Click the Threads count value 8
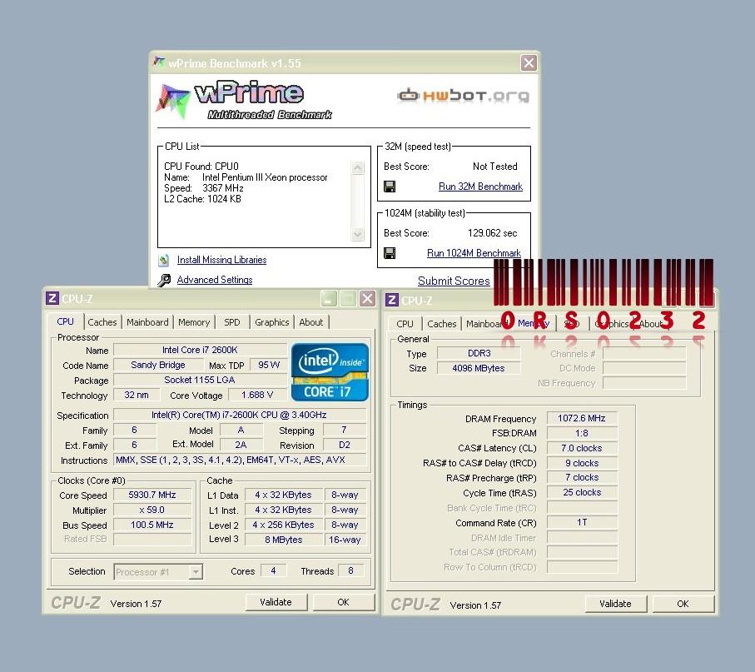 pyautogui.click(x=350, y=571)
